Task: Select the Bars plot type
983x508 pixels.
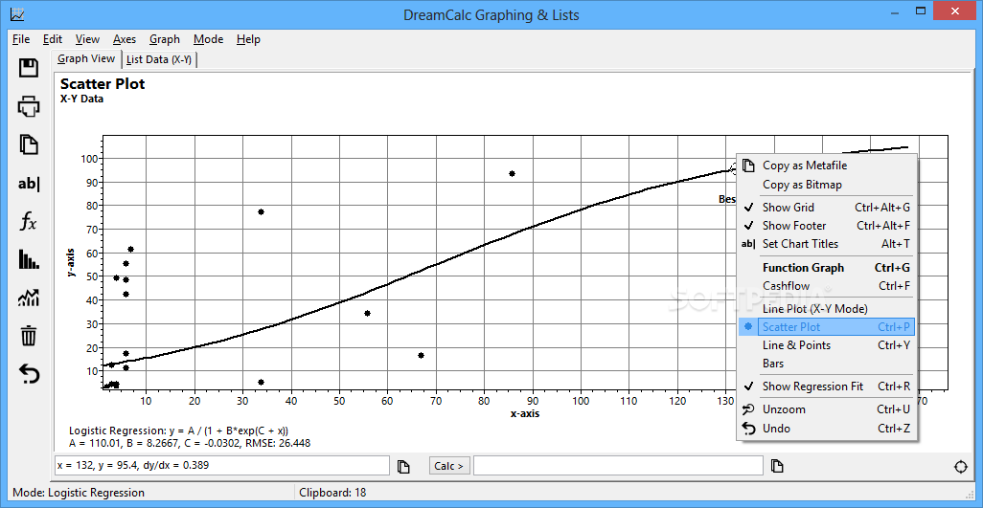Action: tap(826, 363)
